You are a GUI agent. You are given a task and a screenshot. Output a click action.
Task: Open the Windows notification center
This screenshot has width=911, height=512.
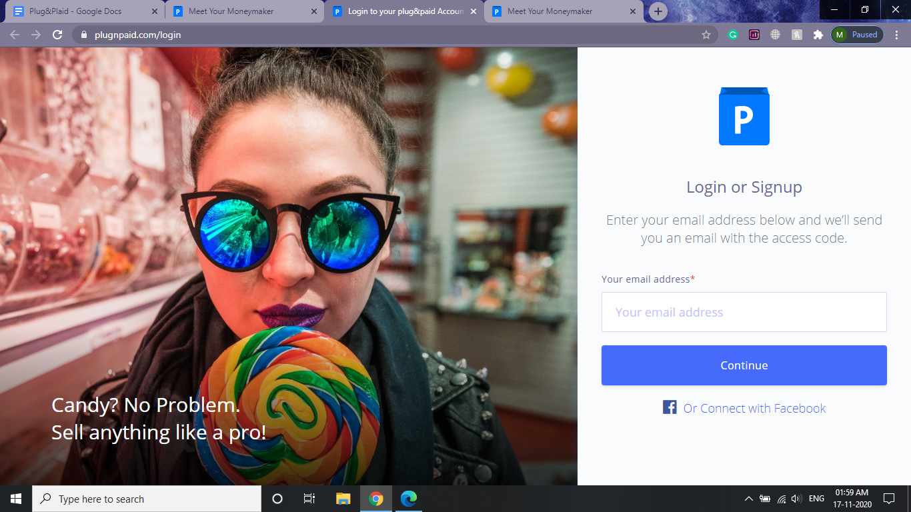tap(888, 499)
